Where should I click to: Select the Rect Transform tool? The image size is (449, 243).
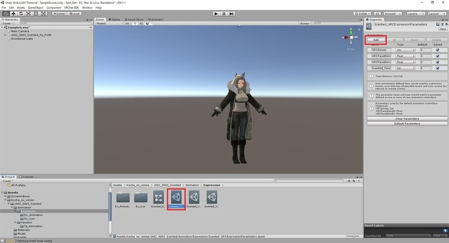point(36,13)
